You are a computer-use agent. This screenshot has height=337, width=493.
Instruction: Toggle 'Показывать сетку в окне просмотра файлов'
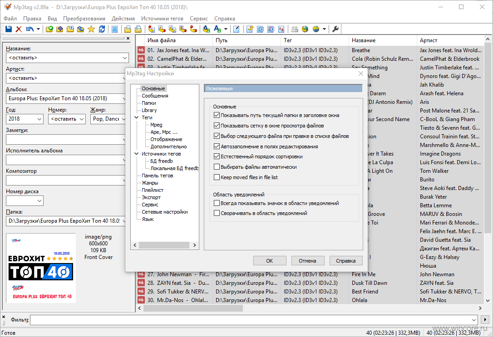[x=217, y=125]
